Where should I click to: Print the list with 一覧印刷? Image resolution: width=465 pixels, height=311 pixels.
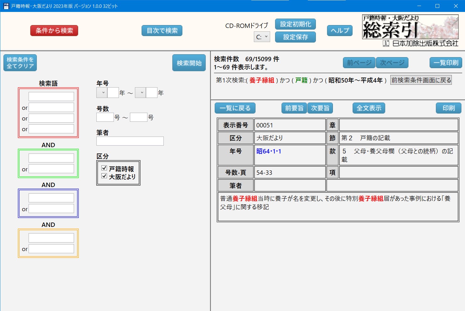(x=446, y=63)
